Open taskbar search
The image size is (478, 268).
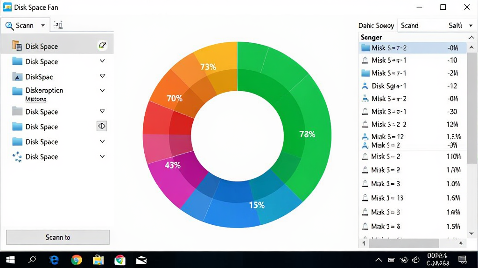coord(32,260)
